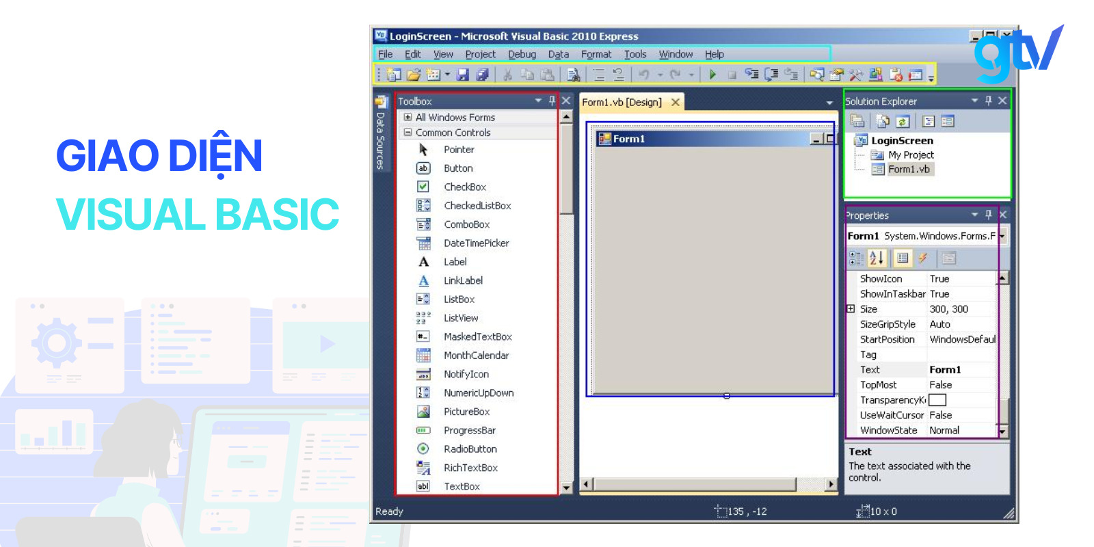Click View Designer icon in Solution Explorer
This screenshot has height=547, width=1094.
[947, 122]
